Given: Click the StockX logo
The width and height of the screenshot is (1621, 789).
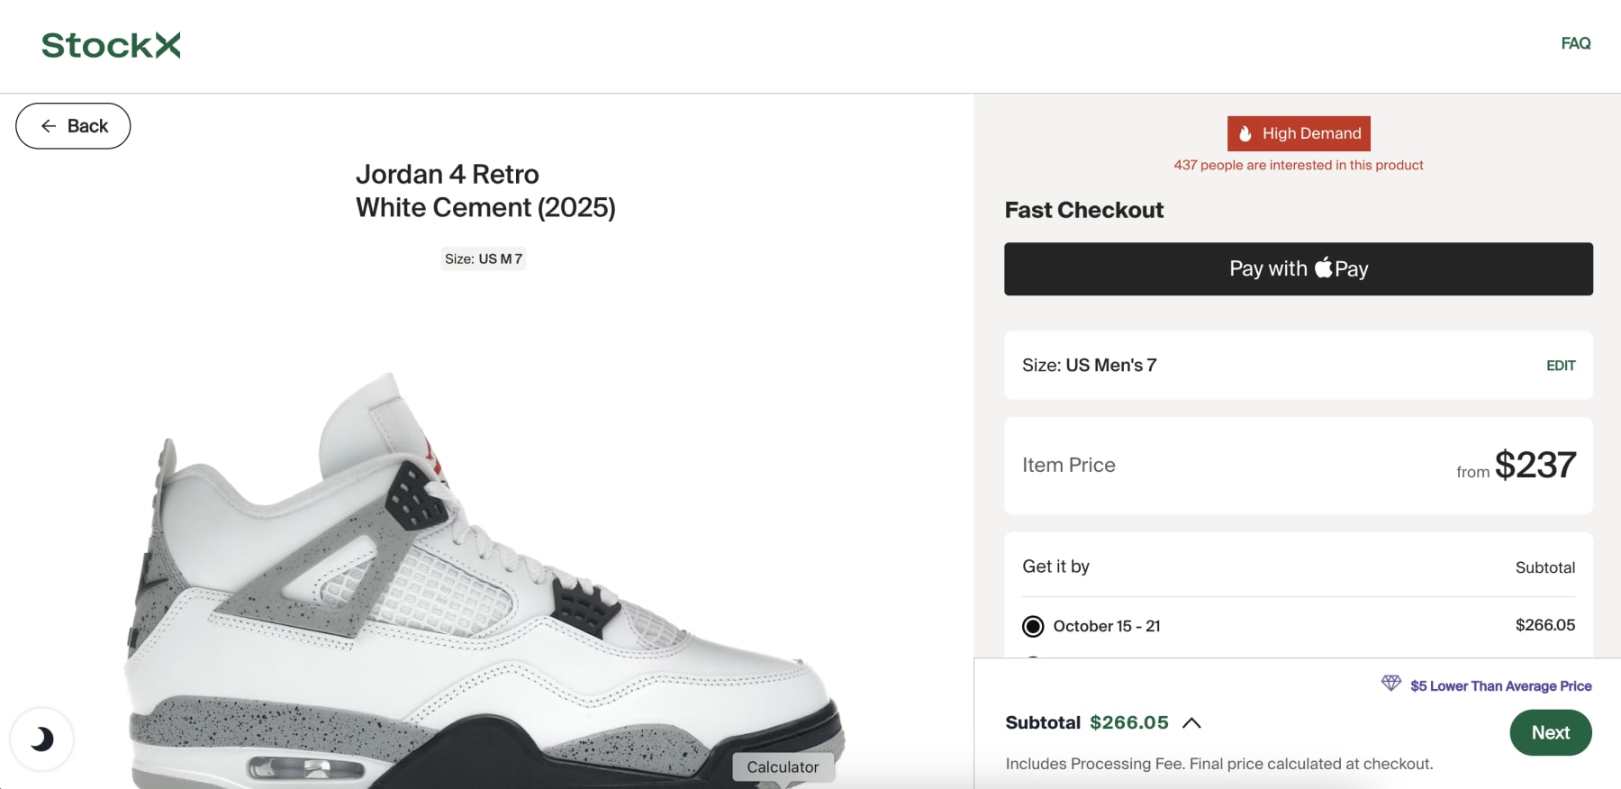Looking at the screenshot, I should point(110,45).
